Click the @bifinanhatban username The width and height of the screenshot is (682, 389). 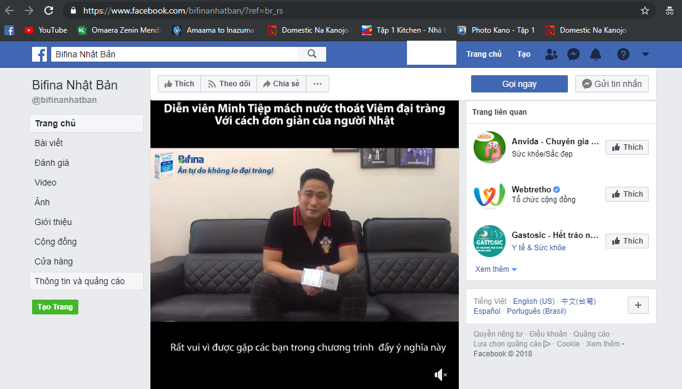click(64, 100)
